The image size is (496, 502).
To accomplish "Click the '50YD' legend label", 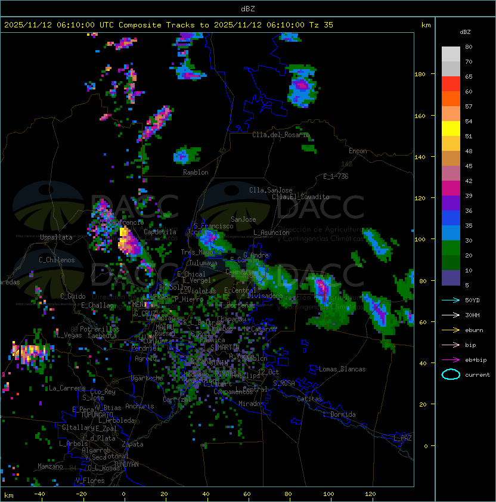I will [x=472, y=300].
